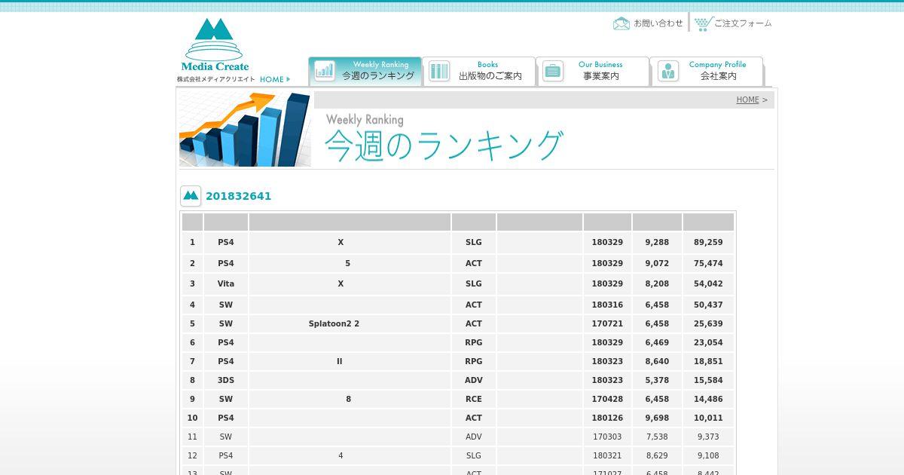Click the envelope contact icon
Viewport: 904px width, 475px height.
[621, 23]
